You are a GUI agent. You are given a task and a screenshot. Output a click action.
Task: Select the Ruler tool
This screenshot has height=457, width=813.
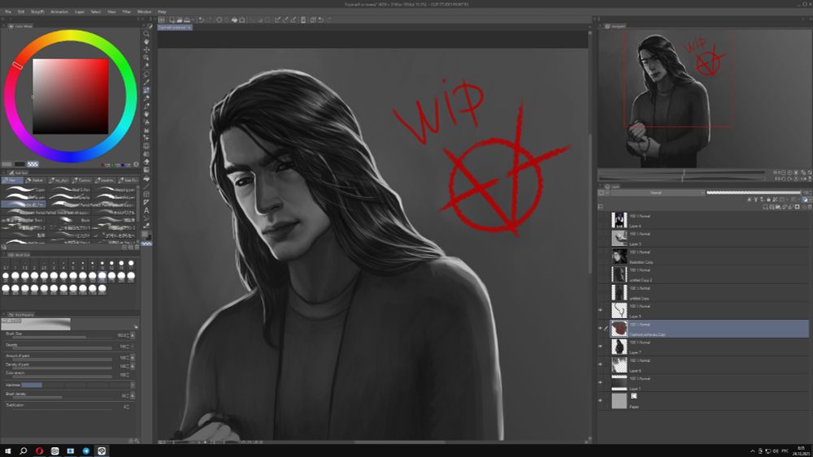coord(146,202)
